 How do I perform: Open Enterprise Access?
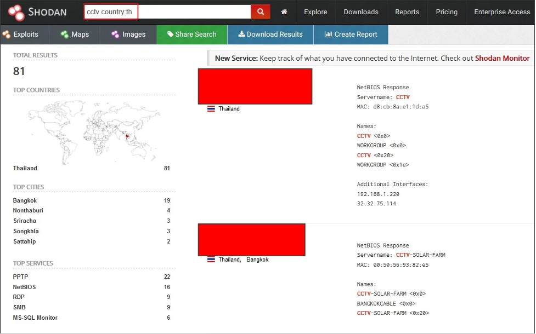point(502,12)
